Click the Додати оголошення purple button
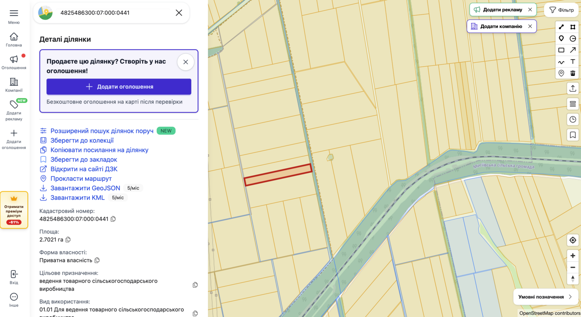The height and width of the screenshot is (317, 581). point(119,87)
